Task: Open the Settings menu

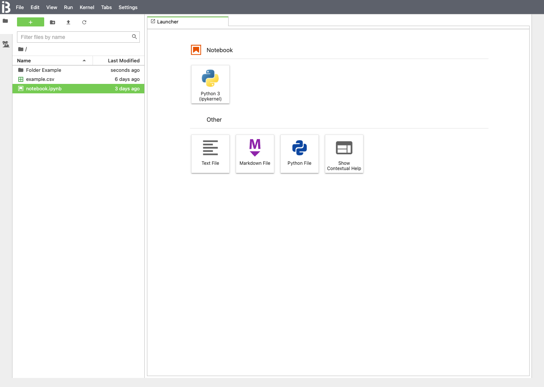Action: click(x=128, y=7)
